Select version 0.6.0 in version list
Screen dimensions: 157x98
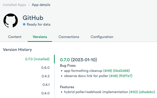click(x=45, y=68)
